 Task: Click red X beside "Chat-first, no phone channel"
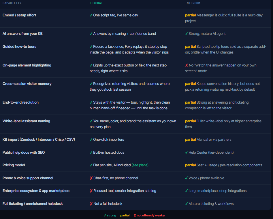pos(91,178)
